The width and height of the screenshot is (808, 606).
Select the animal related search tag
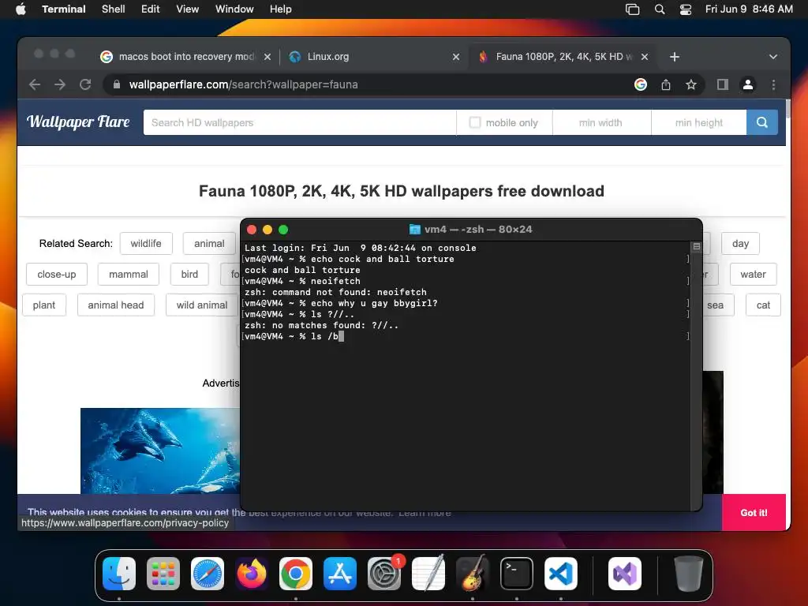tap(209, 243)
